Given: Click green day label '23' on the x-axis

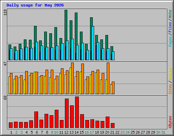Looking at the screenshot, I should point(122,132).
